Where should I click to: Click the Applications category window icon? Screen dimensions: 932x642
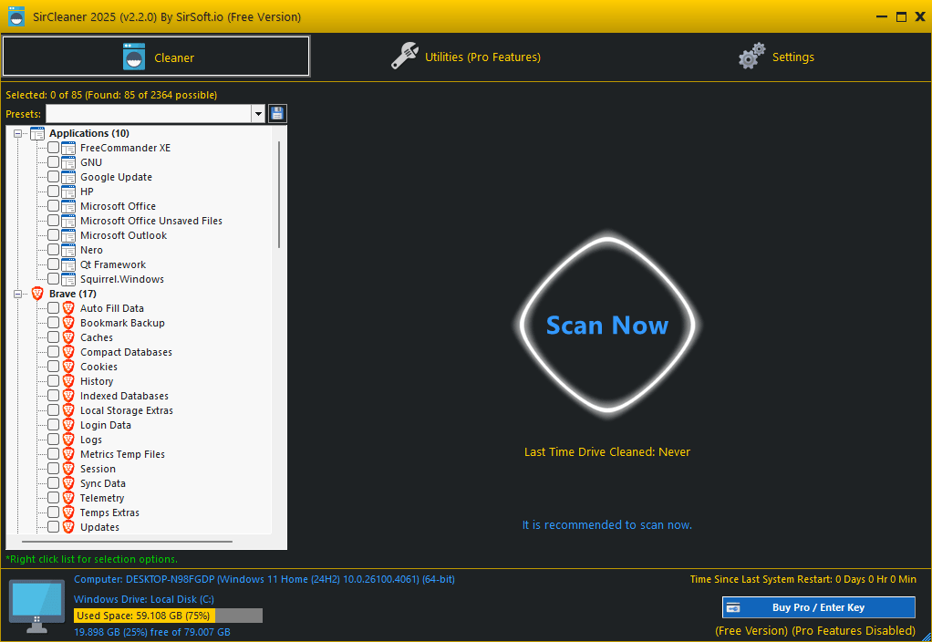pos(37,133)
